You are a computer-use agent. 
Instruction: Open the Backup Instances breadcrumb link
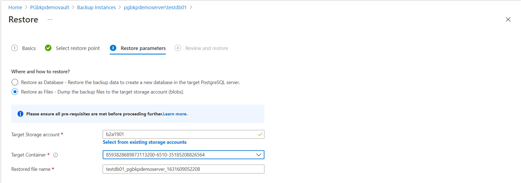pyautogui.click(x=97, y=7)
